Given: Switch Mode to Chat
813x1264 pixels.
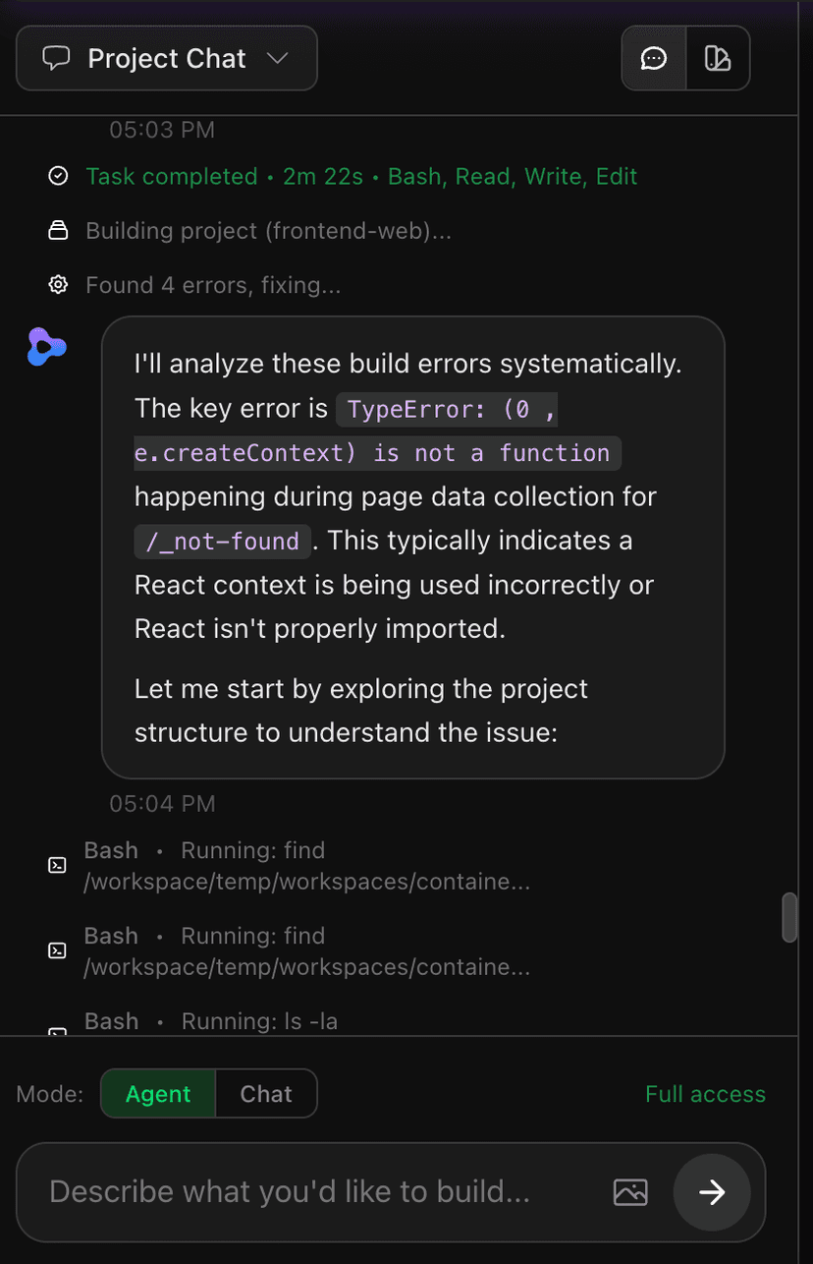Looking at the screenshot, I should [x=266, y=1094].
